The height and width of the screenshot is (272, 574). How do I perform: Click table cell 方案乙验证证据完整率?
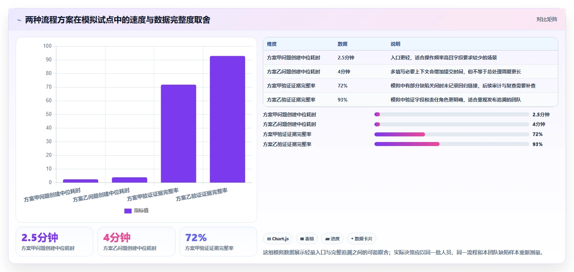pyautogui.click(x=291, y=100)
